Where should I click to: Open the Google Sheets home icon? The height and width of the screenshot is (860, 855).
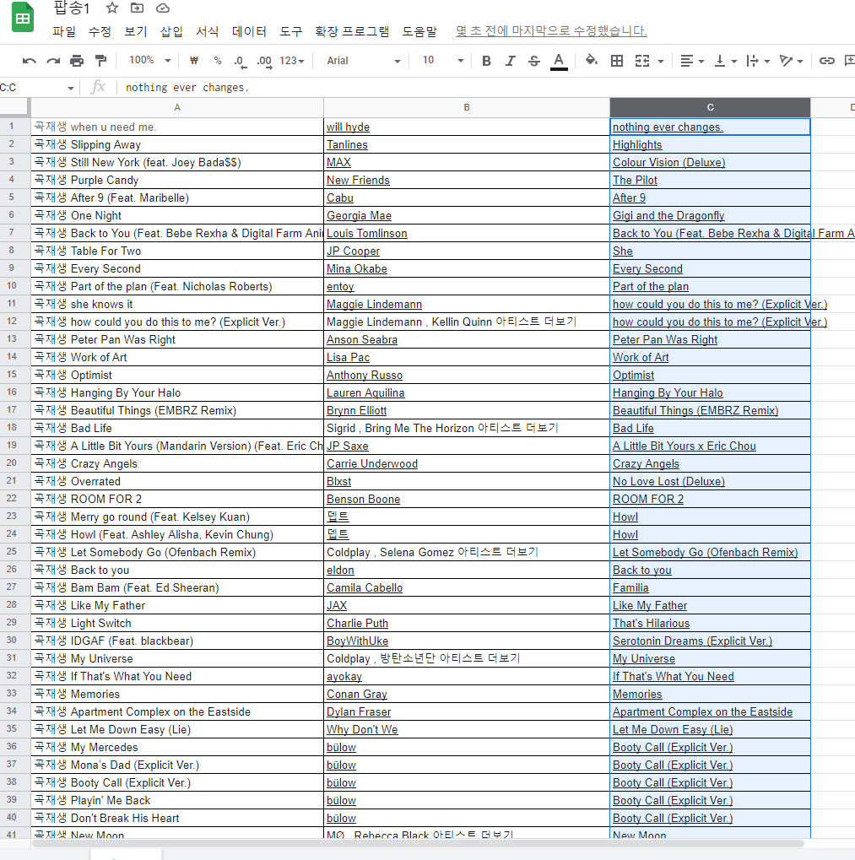pyautogui.click(x=23, y=18)
